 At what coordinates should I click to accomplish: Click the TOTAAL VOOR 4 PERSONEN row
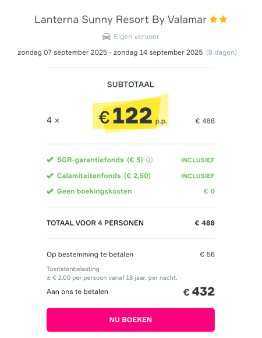130,223
